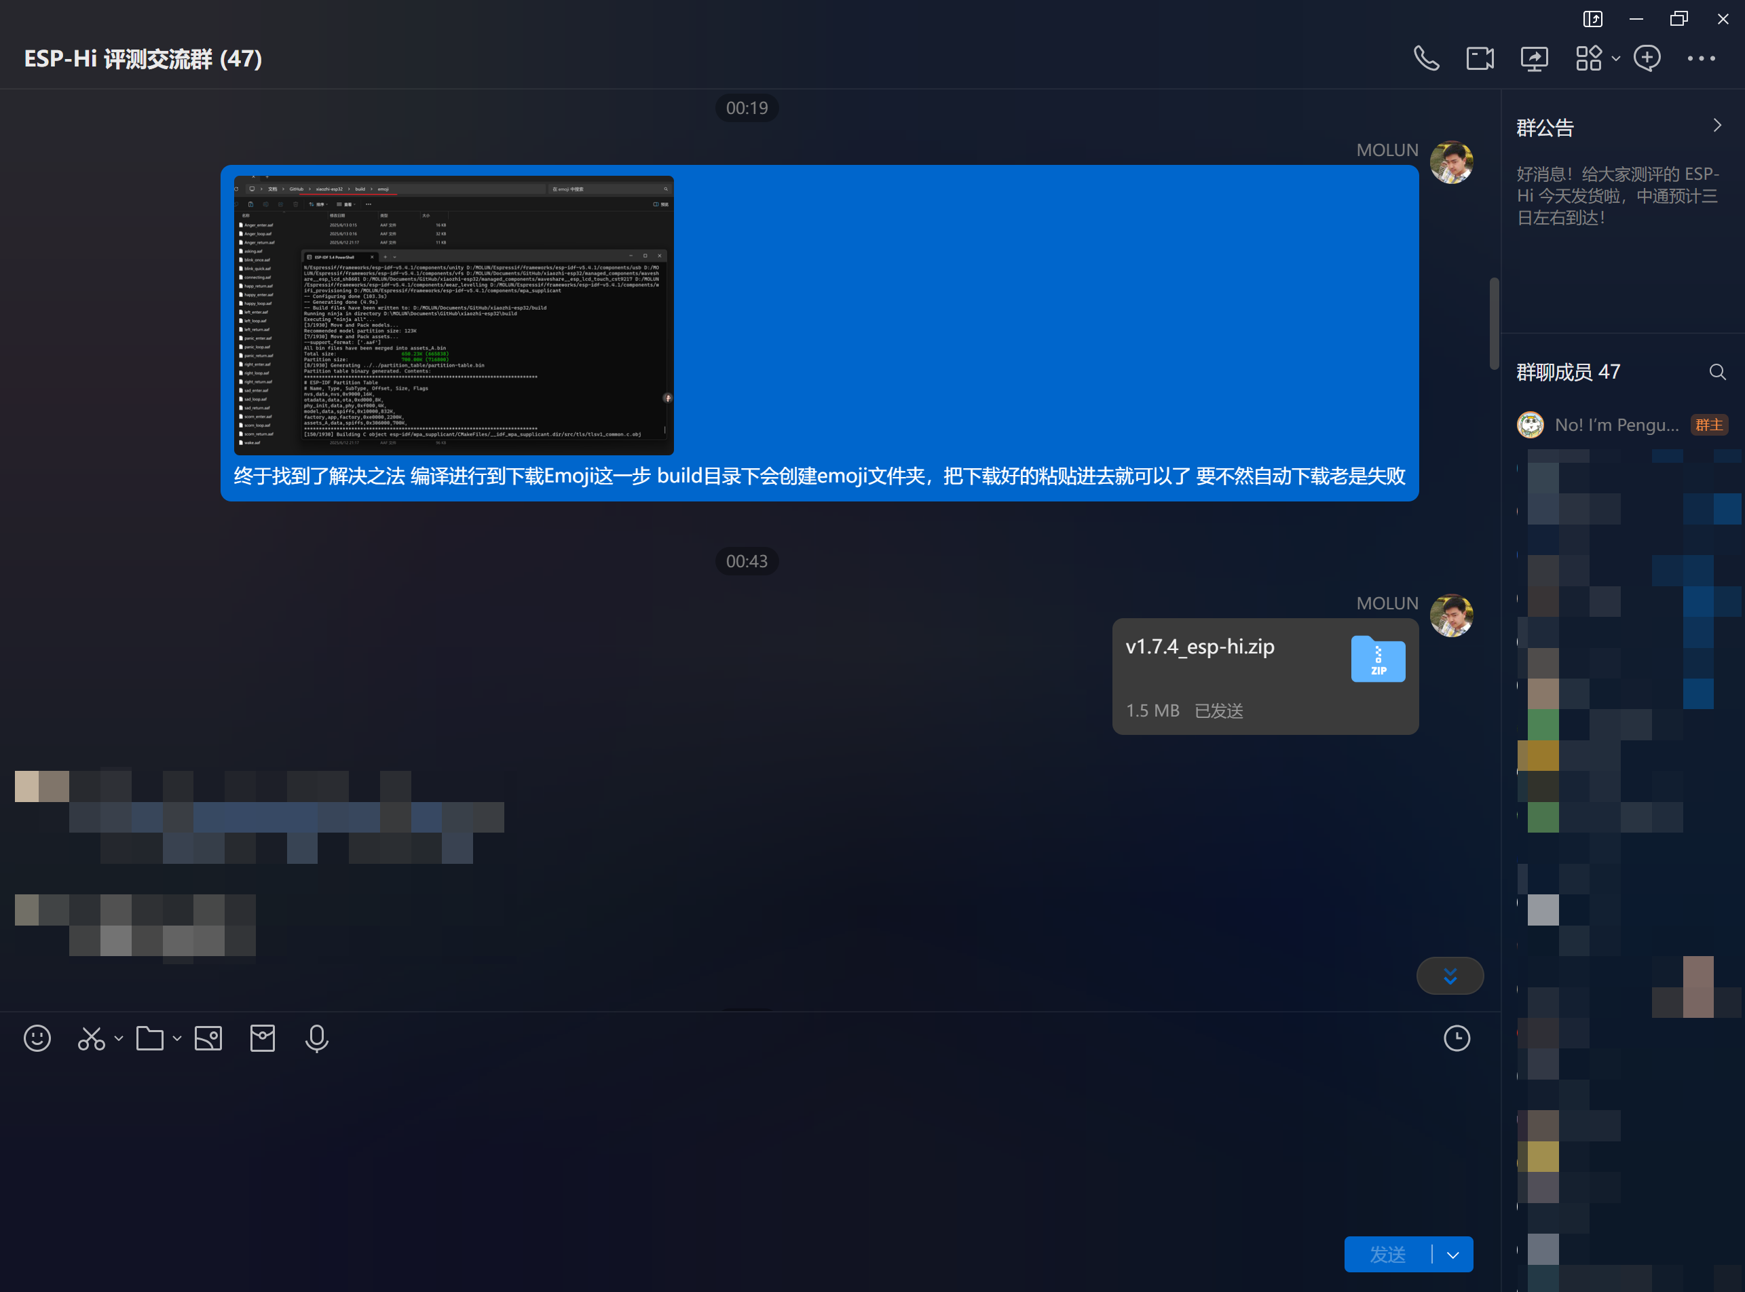Expand the file folder dropdown arrow
Screen dimensions: 1745x1292
[176, 1039]
